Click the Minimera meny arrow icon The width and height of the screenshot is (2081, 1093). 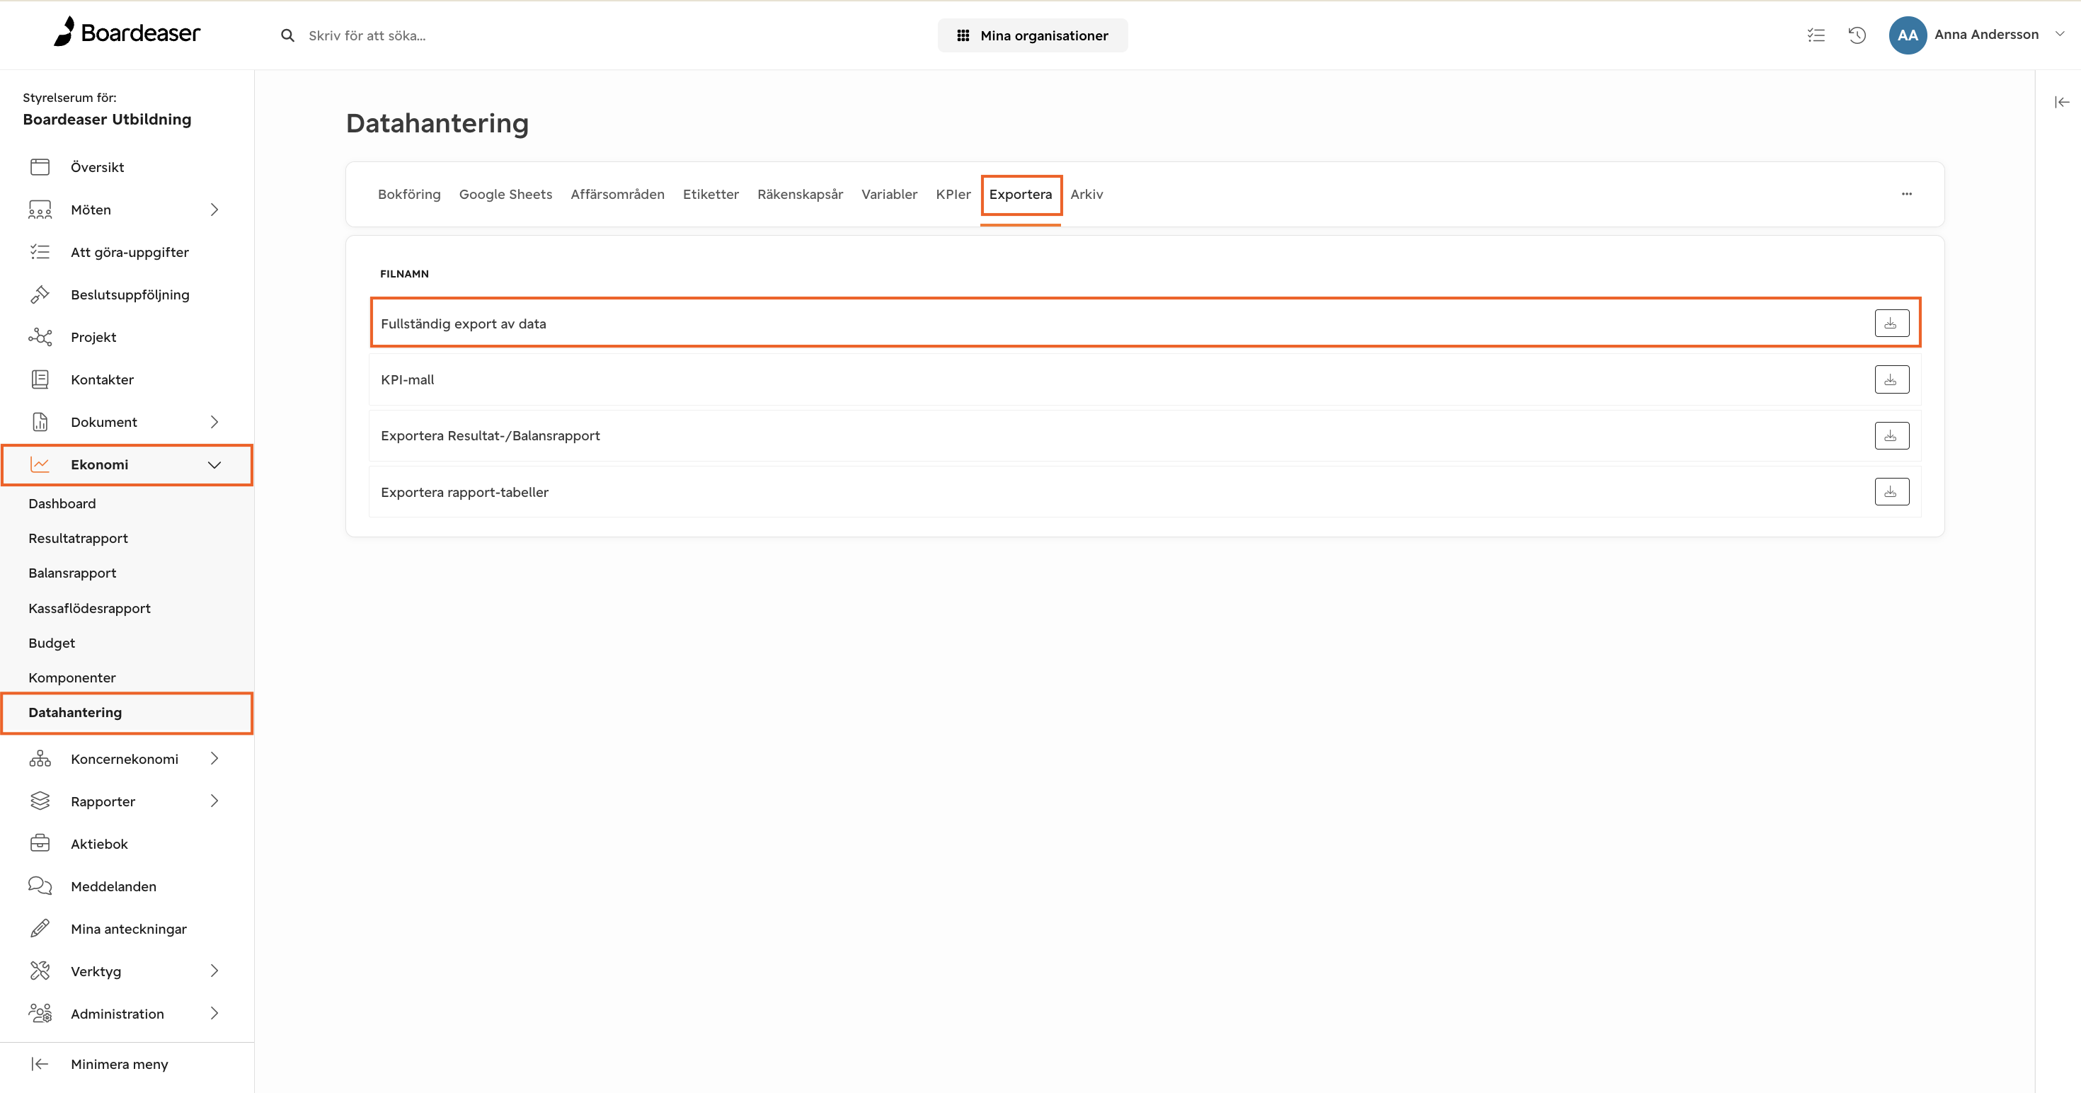[x=40, y=1064]
